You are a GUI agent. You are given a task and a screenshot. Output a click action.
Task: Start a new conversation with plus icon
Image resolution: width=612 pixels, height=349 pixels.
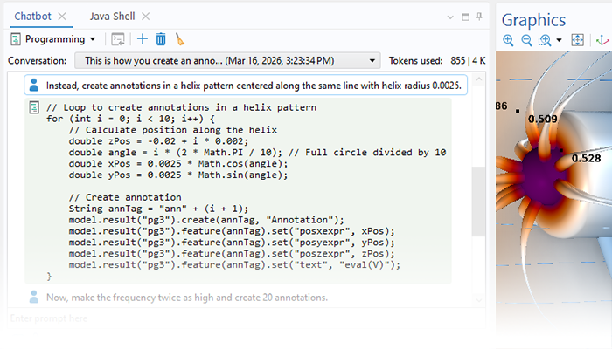point(143,39)
